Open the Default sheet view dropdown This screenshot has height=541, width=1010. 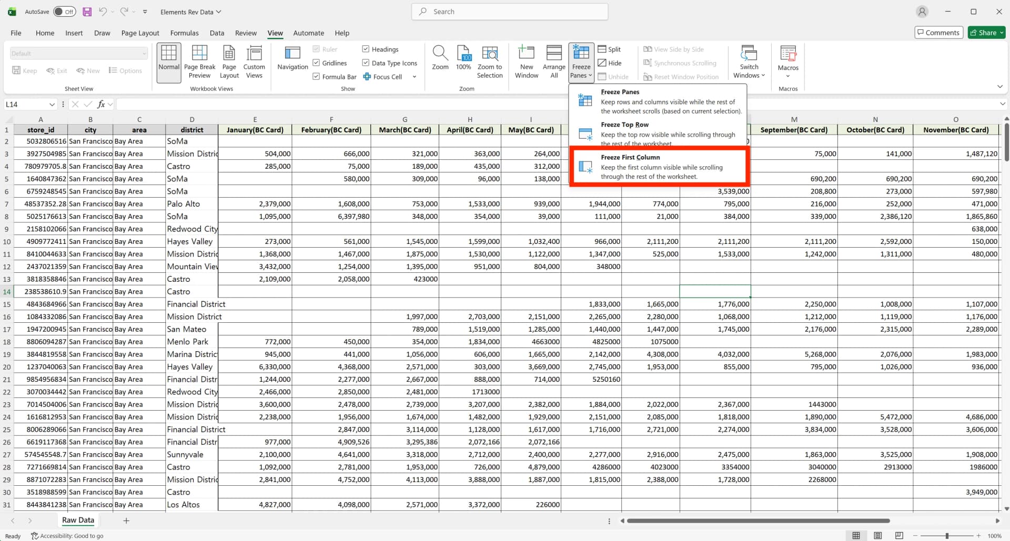point(144,53)
